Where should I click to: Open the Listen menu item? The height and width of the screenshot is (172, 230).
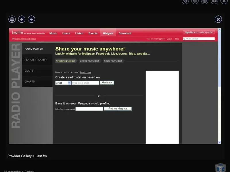coord(79,33)
